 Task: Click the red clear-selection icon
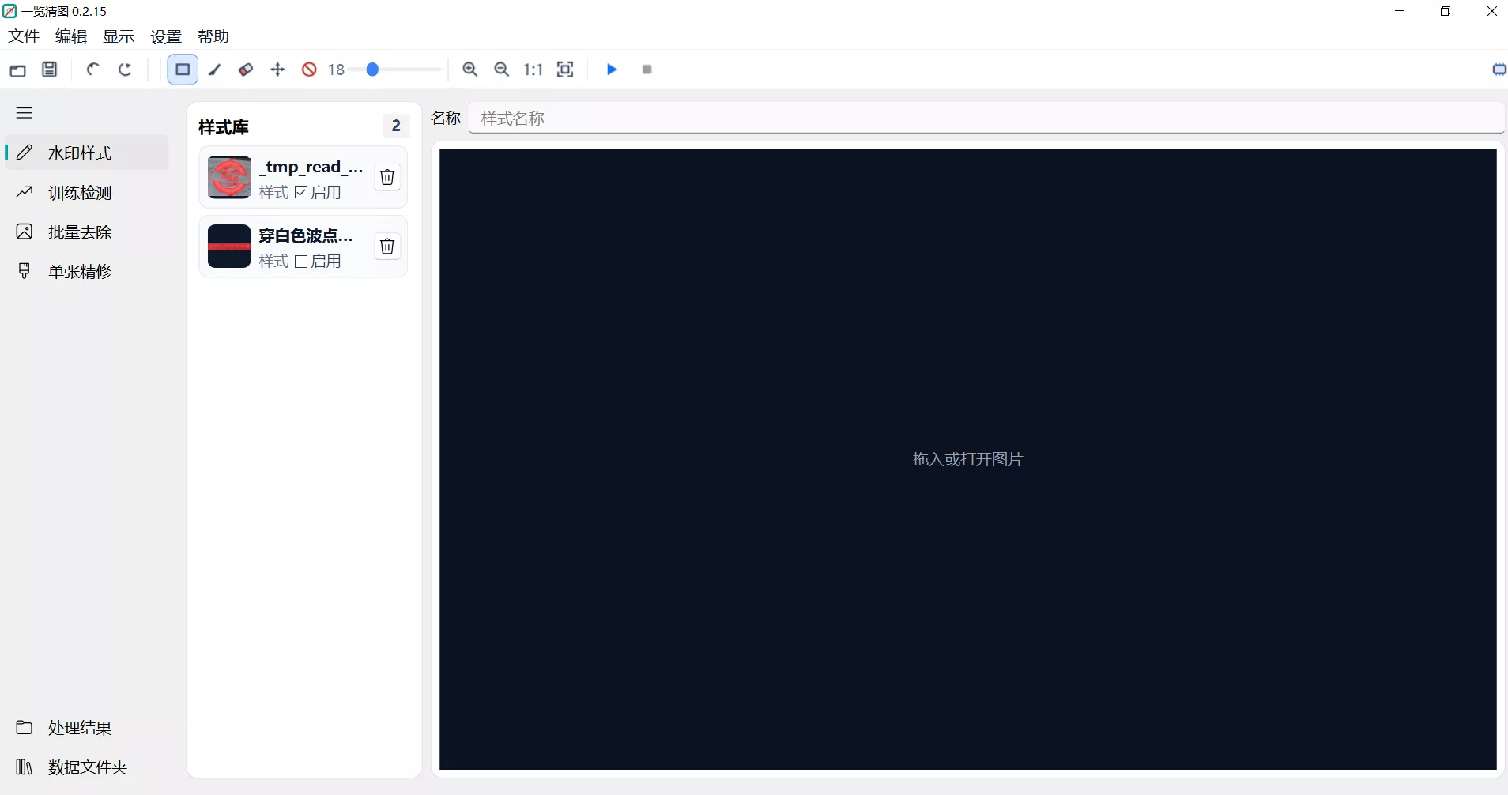309,70
